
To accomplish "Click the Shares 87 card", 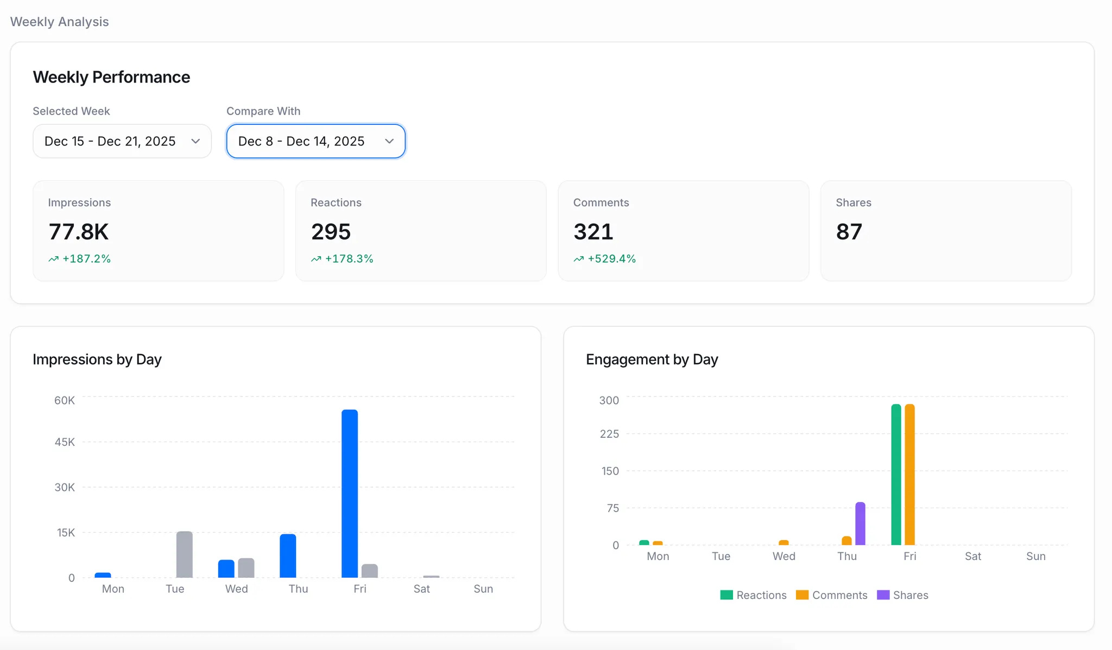I will point(946,231).
